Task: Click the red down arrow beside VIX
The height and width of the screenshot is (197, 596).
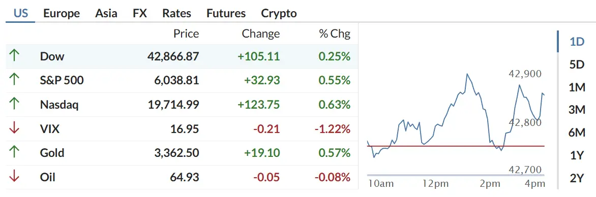Action: pos(14,128)
